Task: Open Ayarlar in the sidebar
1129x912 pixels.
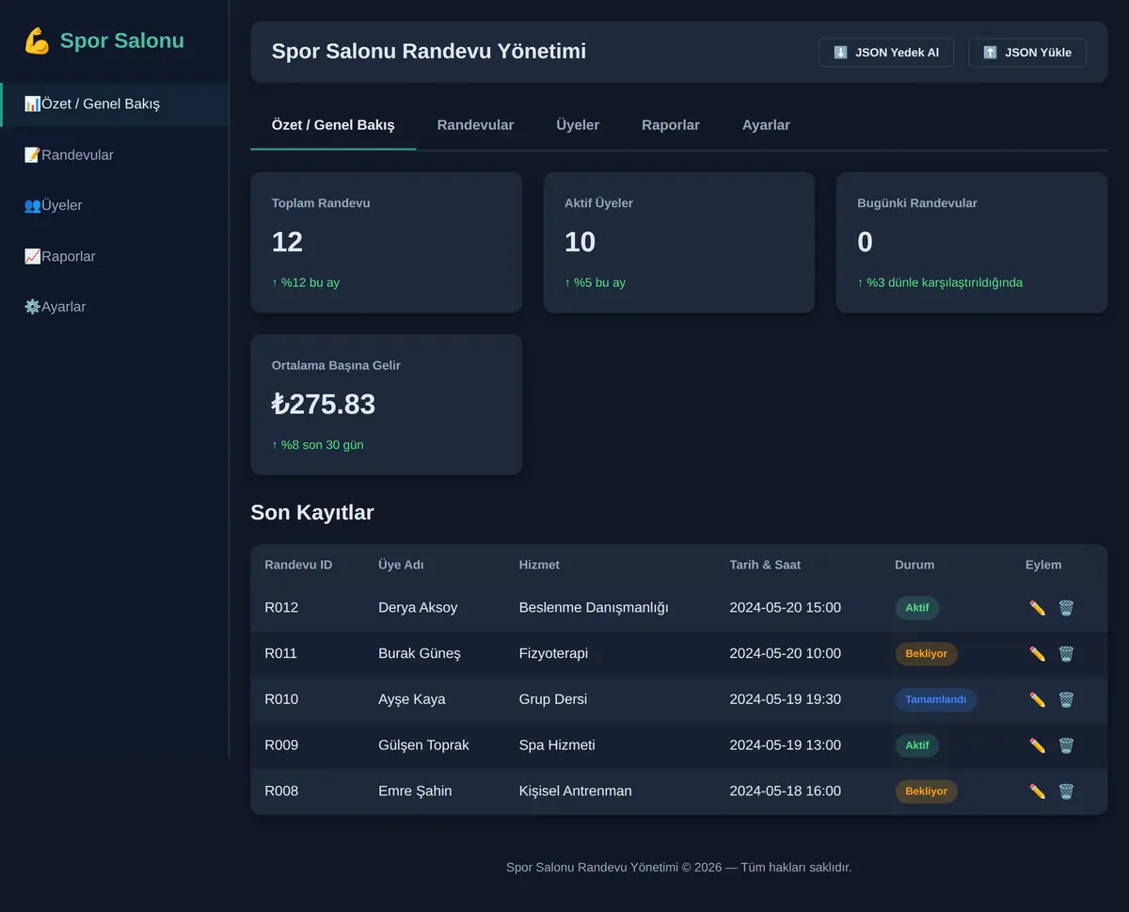Action: tap(114, 307)
